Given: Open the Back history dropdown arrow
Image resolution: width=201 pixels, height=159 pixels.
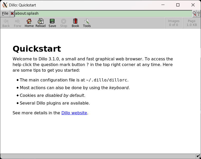Looking at the screenshot, I should [x=8, y=23].
